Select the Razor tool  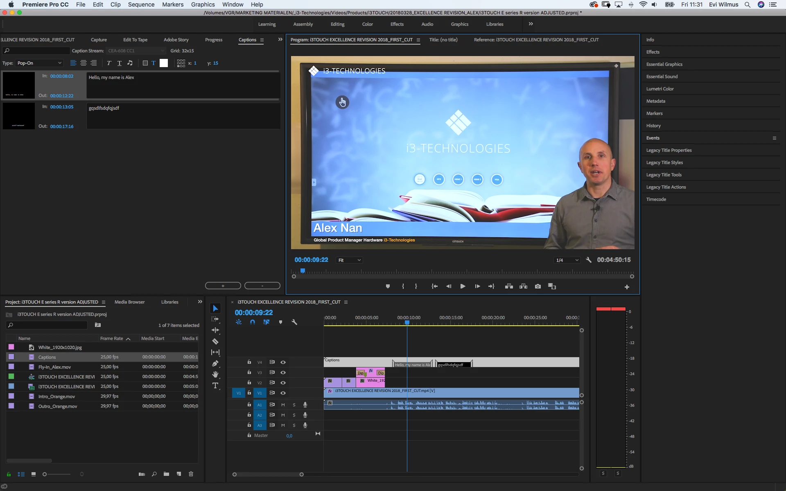pyautogui.click(x=215, y=341)
